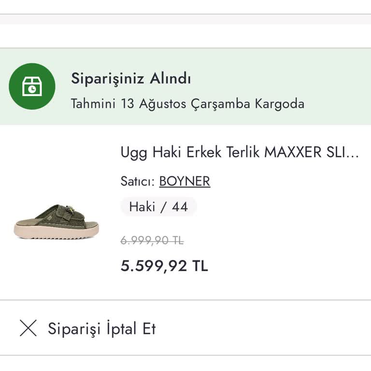Click the size 44 inside the chip
Screen dimensions: 371x371
(x=180, y=207)
